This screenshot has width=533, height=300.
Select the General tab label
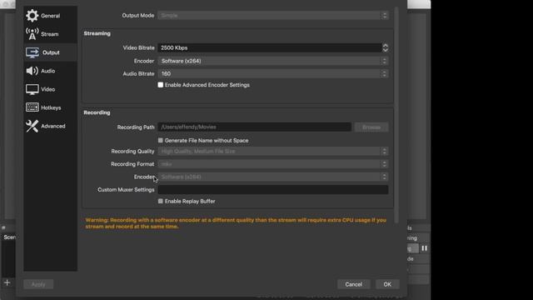[50, 16]
